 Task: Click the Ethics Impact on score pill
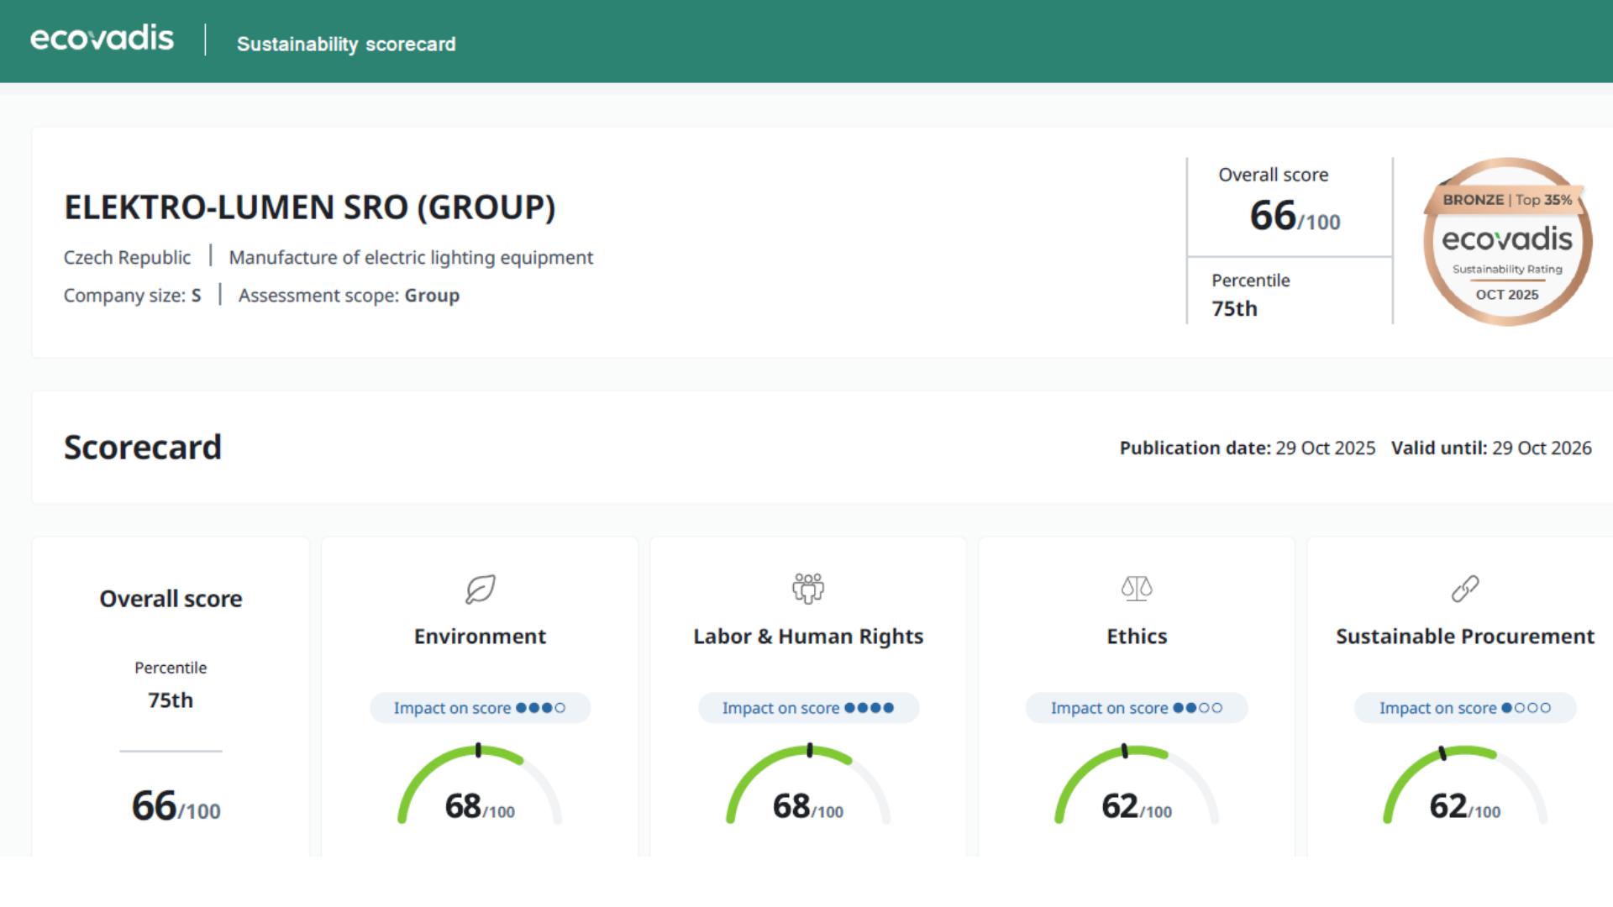coord(1137,708)
